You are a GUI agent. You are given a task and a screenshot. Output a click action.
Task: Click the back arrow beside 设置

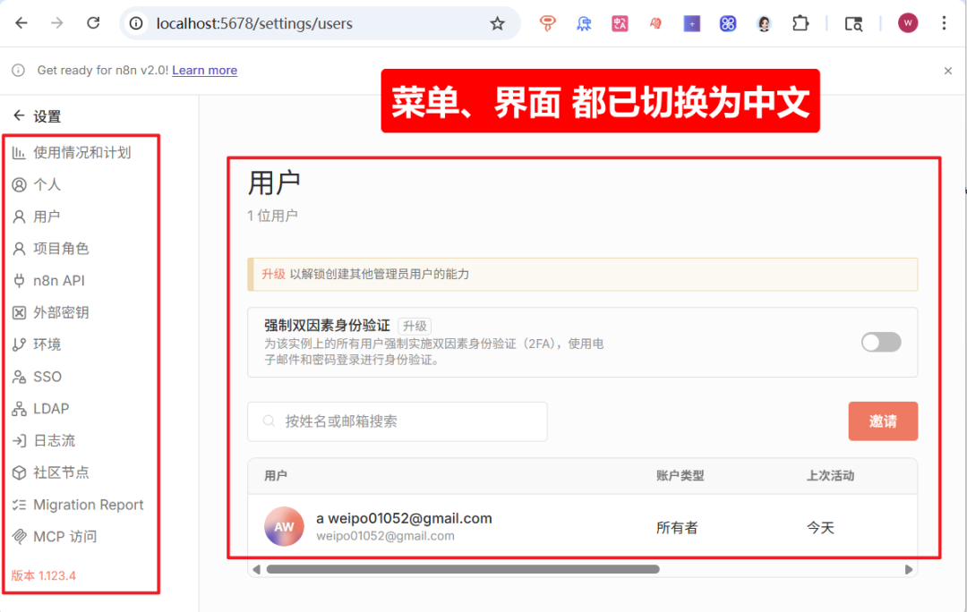pos(19,115)
